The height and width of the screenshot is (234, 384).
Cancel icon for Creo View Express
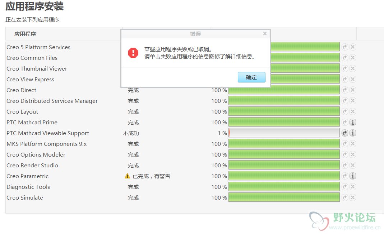(353, 79)
